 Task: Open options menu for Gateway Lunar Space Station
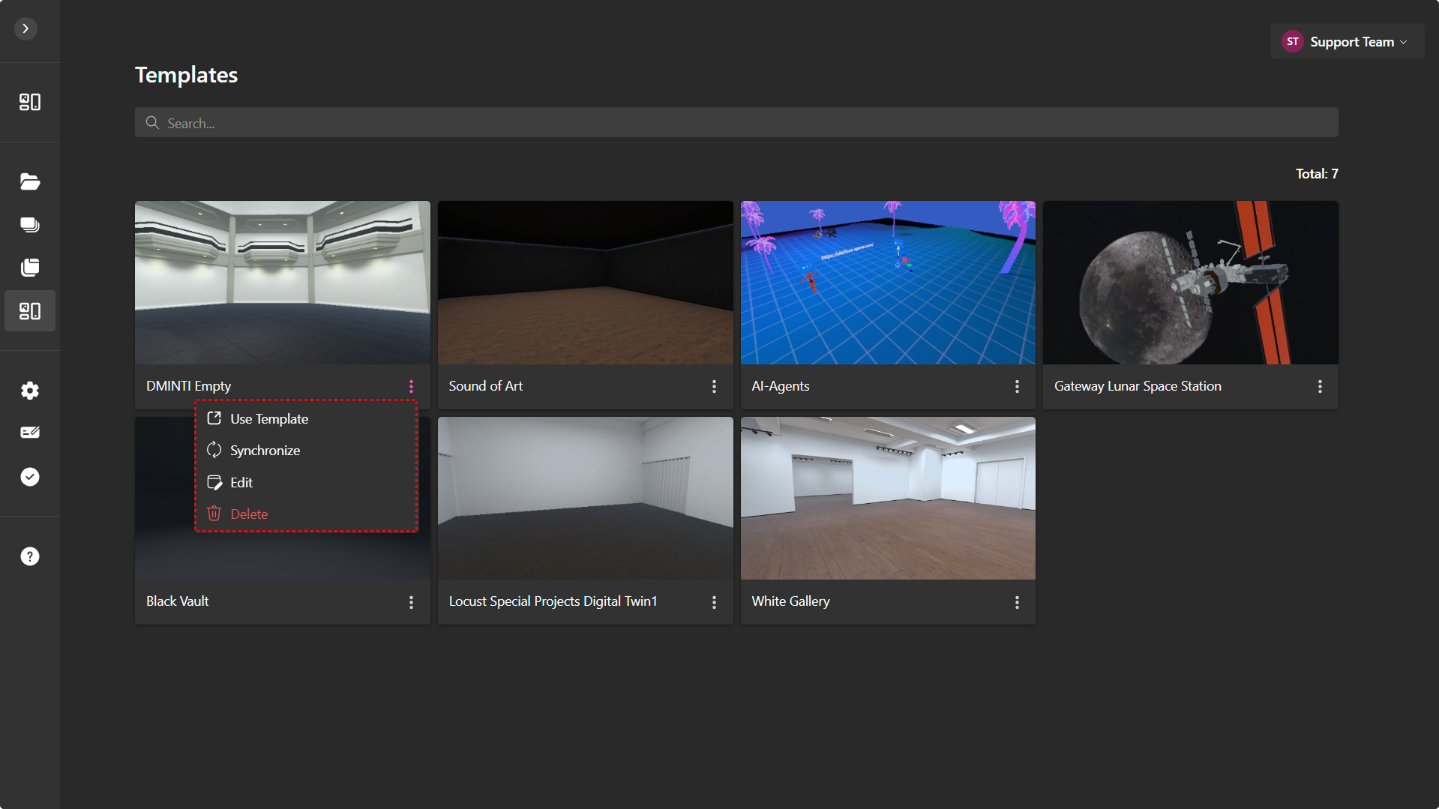click(1320, 386)
